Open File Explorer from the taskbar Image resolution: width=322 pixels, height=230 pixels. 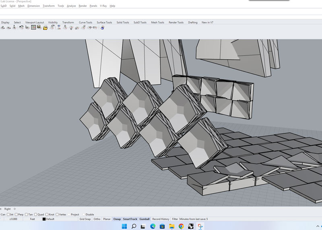(x=172, y=226)
